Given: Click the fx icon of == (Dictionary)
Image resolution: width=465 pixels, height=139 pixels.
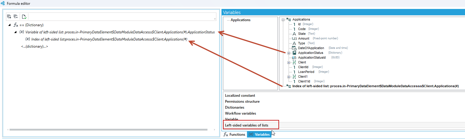Looking at the screenshot, I should tap(16, 25).
